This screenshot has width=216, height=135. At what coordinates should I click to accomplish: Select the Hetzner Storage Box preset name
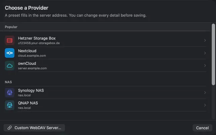tap(37, 38)
